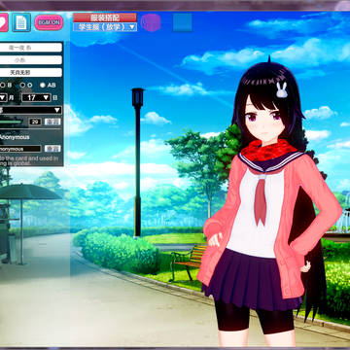Click the blue square icon

click(183, 22)
